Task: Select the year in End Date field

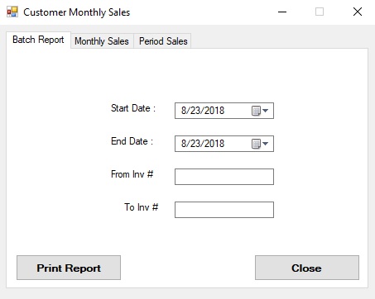Action: (214, 144)
